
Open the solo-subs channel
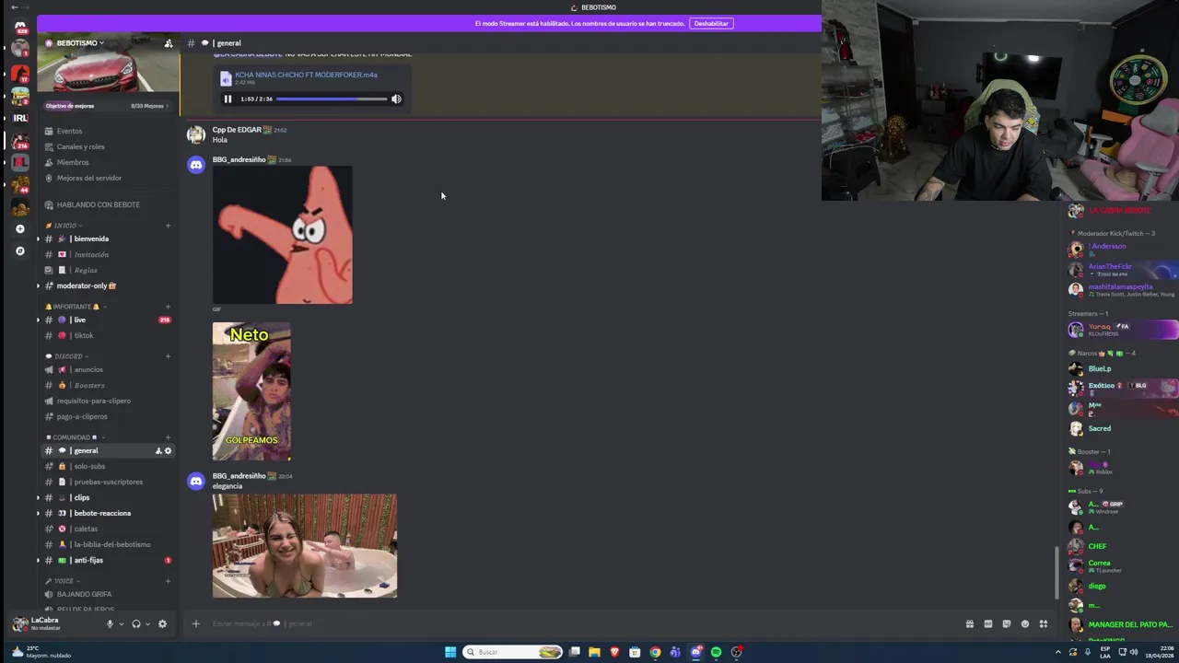[x=109, y=466]
